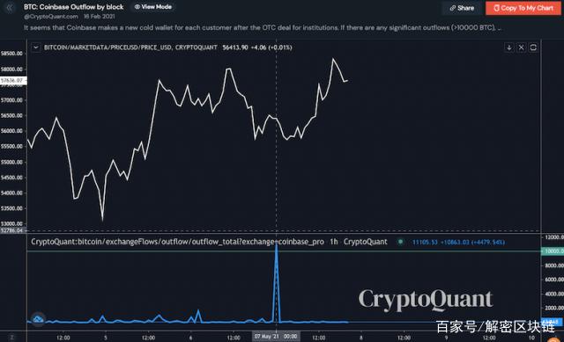Move price pane down with arrow icon
The width and height of the screenshot is (564, 342).
pyautogui.click(x=509, y=47)
